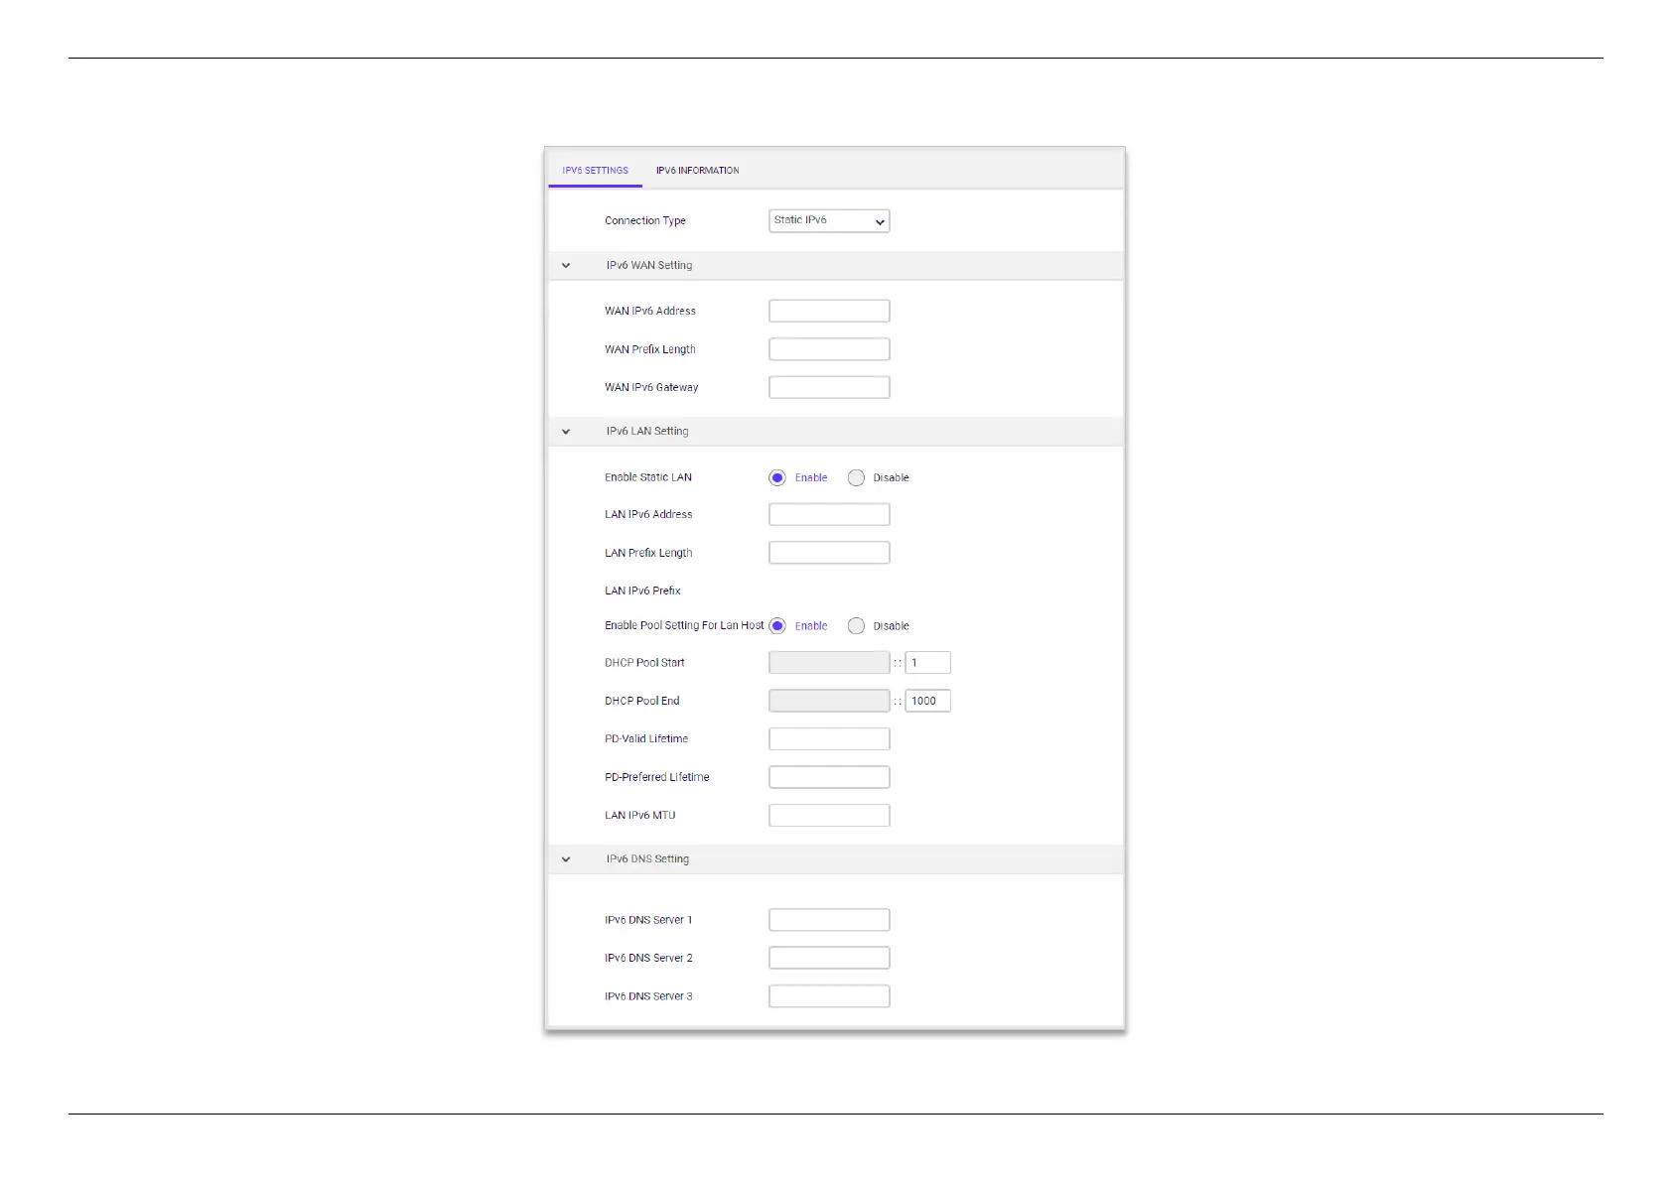1672x1182 pixels.
Task: Collapse the IPv6 LAN Setting section chevron
Action: (566, 432)
